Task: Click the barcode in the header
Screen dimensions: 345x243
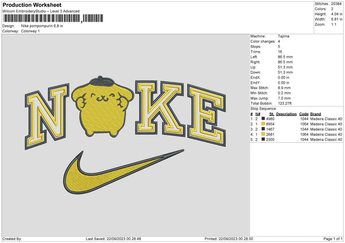Action: point(52,18)
